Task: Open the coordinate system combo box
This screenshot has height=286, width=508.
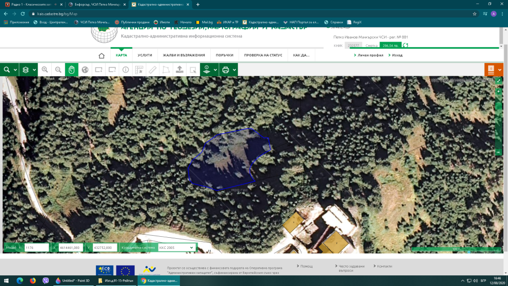Action: pyautogui.click(x=176, y=247)
